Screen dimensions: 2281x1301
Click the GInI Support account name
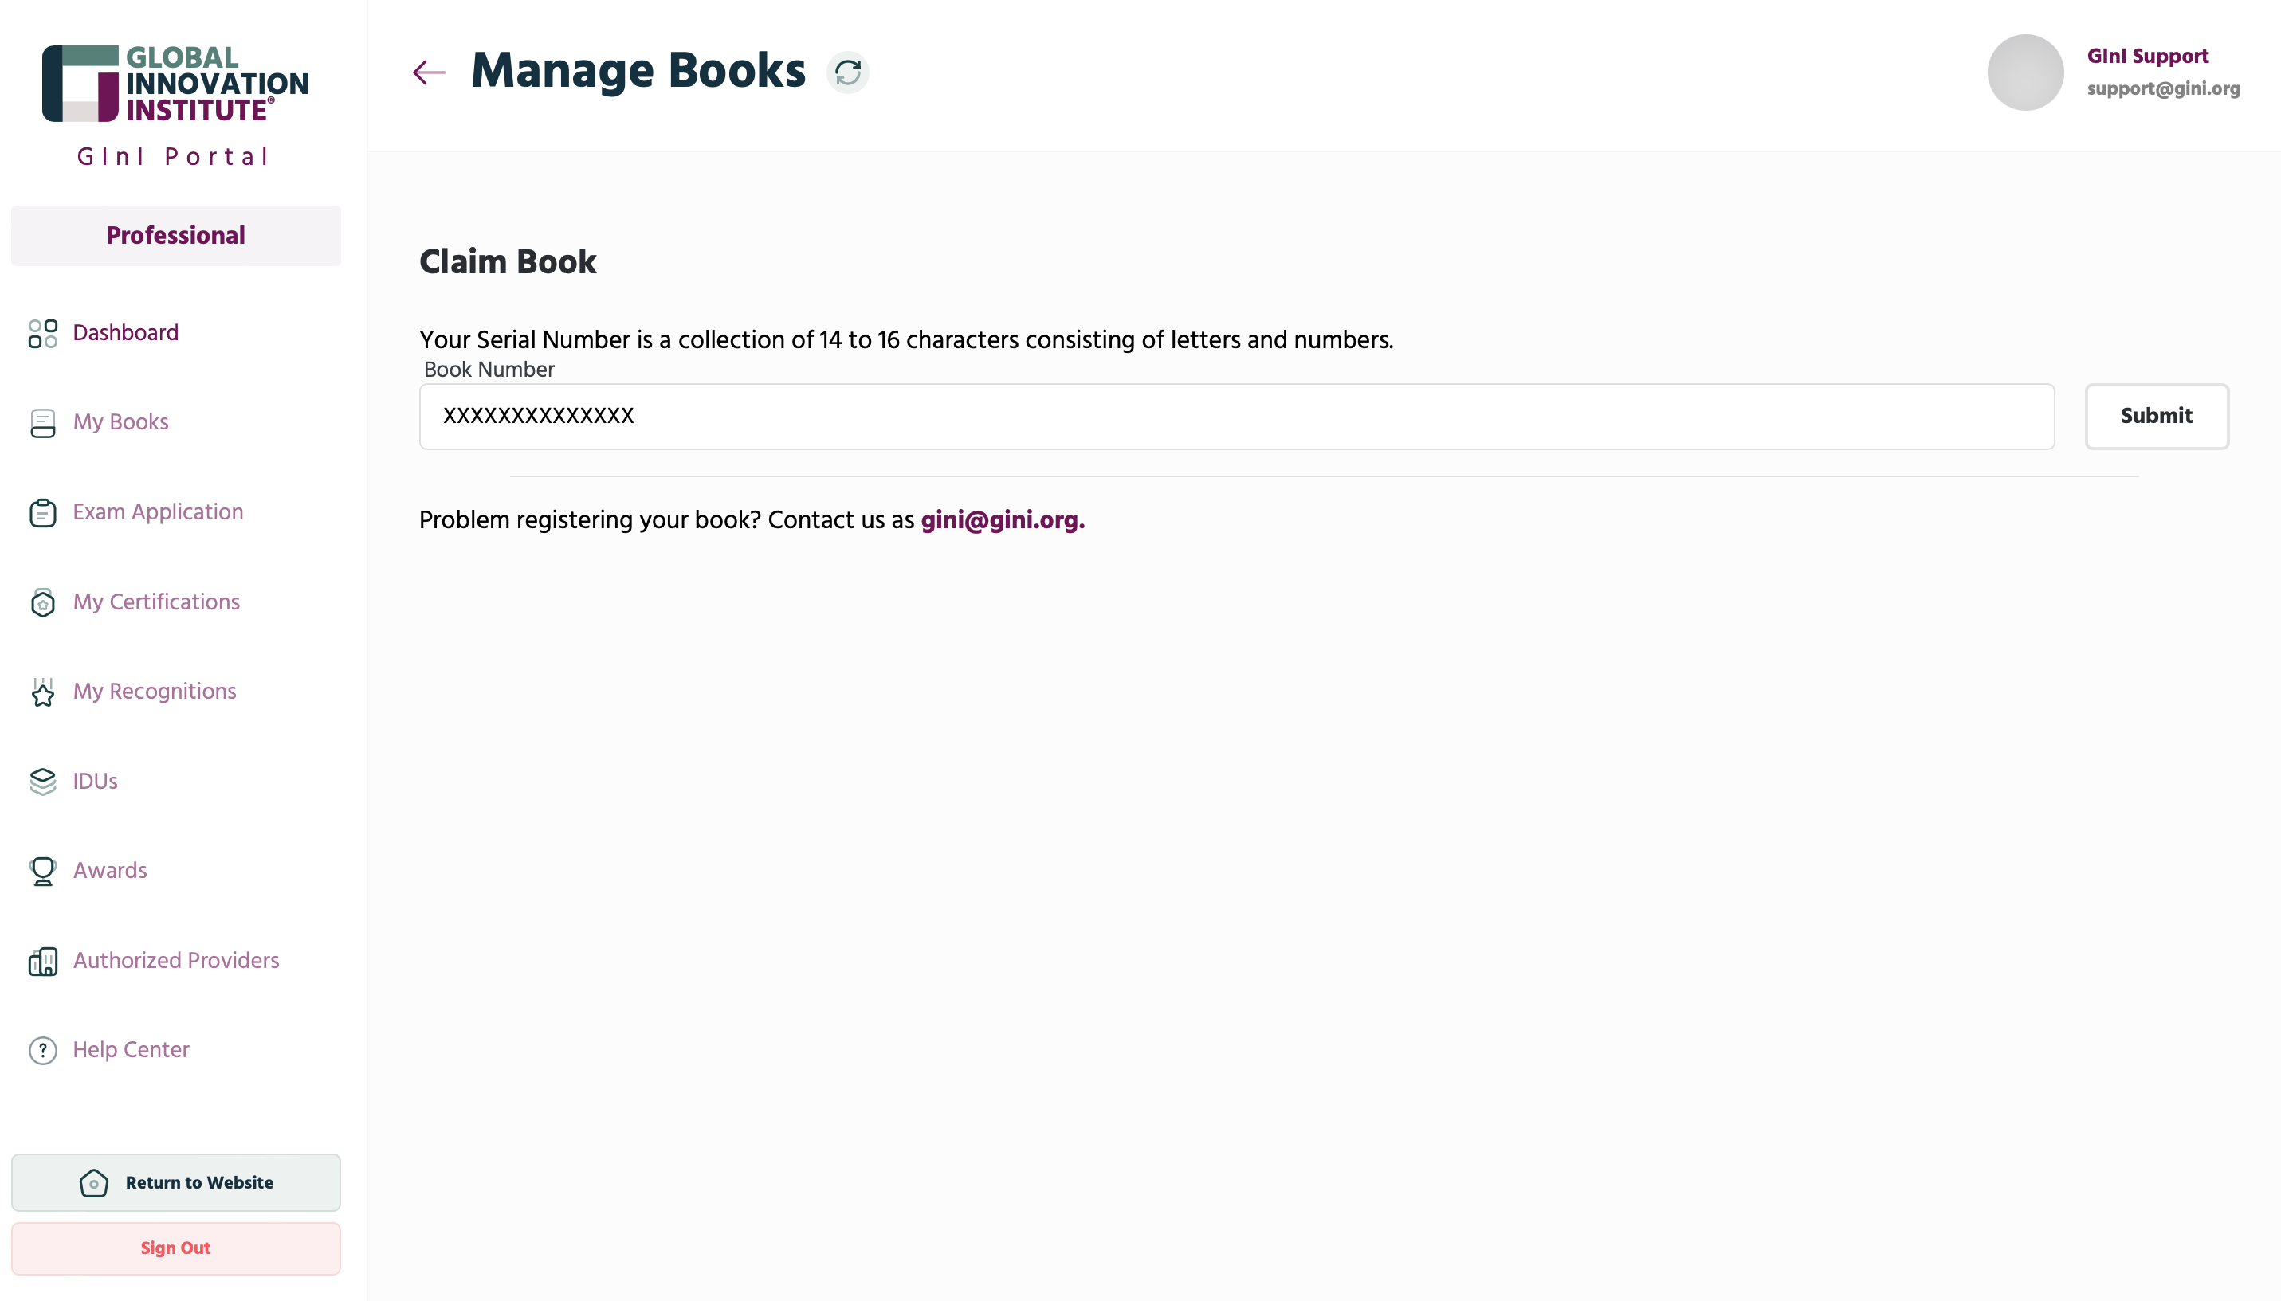click(x=2147, y=57)
